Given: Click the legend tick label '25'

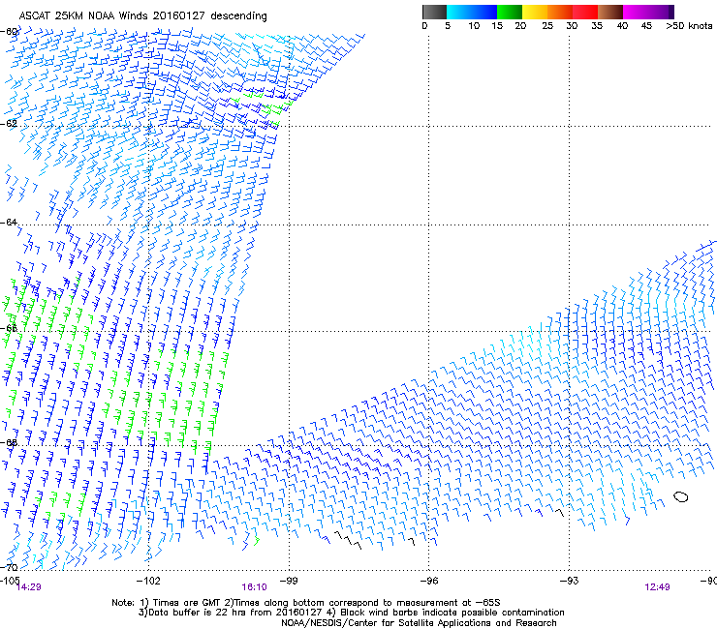Looking at the screenshot, I should (x=547, y=25).
